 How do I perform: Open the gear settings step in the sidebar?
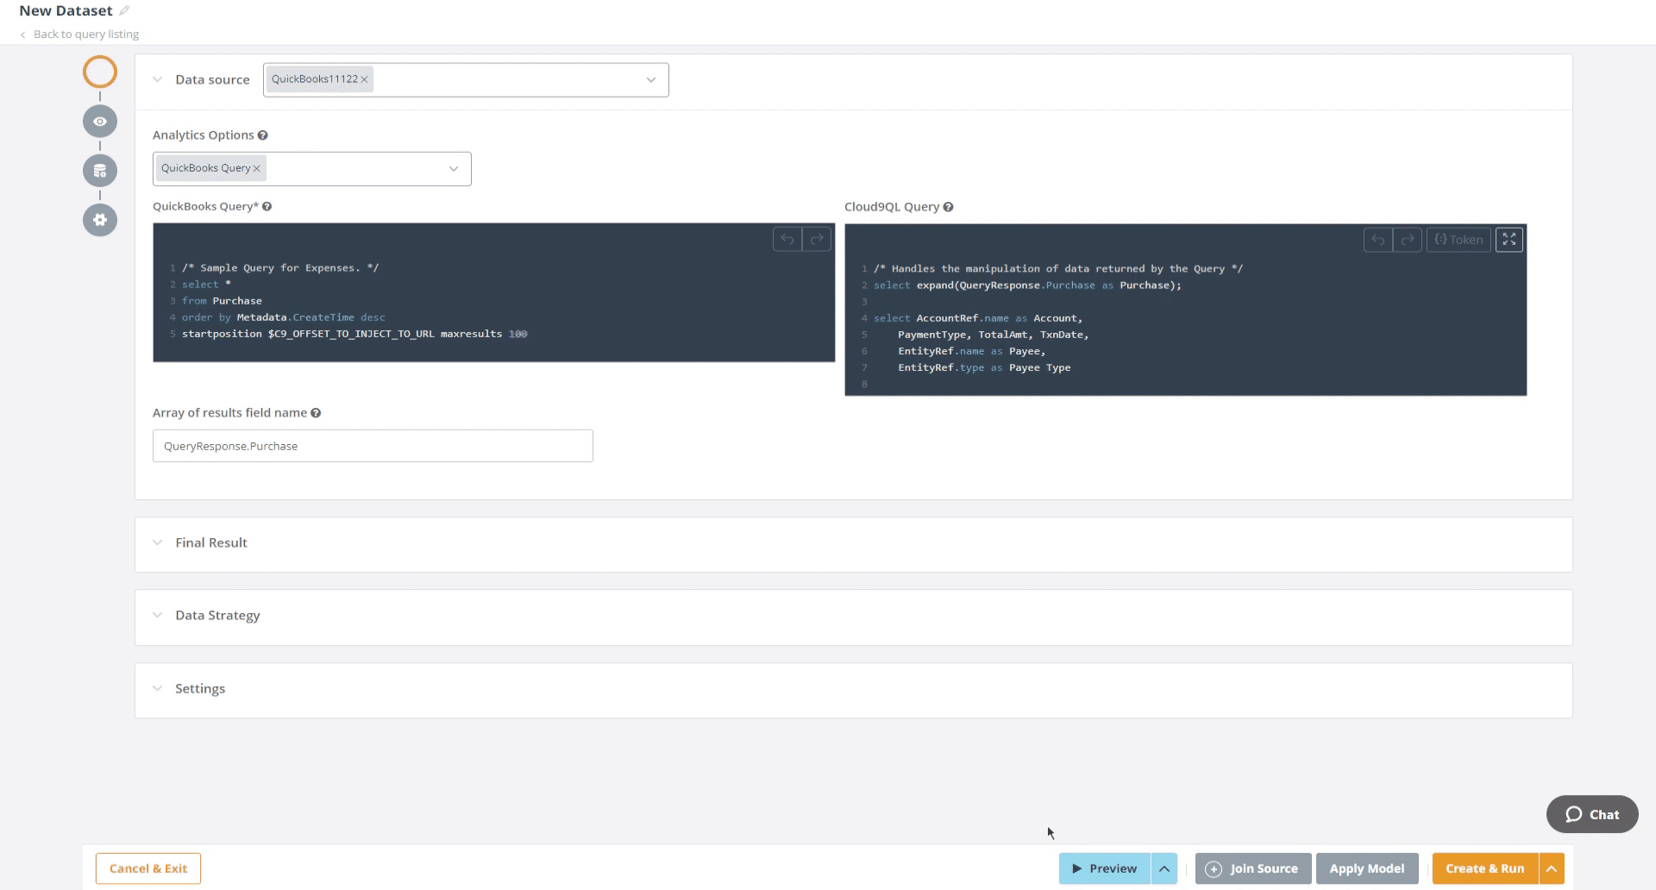point(99,220)
